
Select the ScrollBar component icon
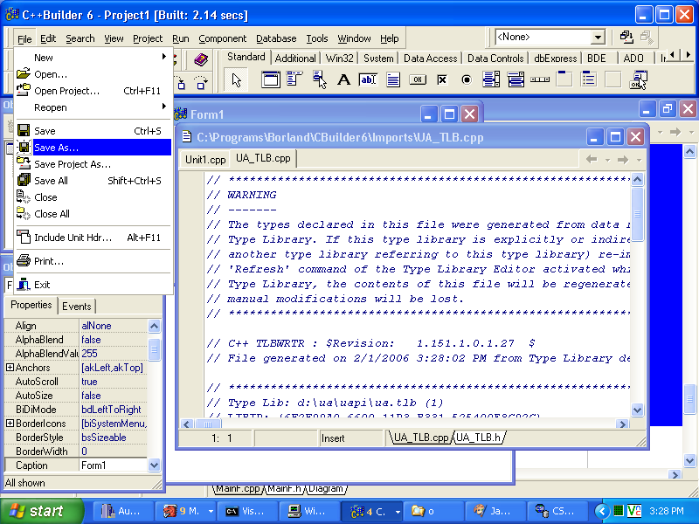click(540, 79)
